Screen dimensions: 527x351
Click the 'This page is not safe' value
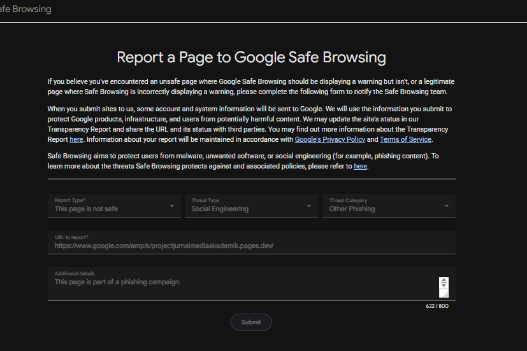pyautogui.click(x=86, y=209)
